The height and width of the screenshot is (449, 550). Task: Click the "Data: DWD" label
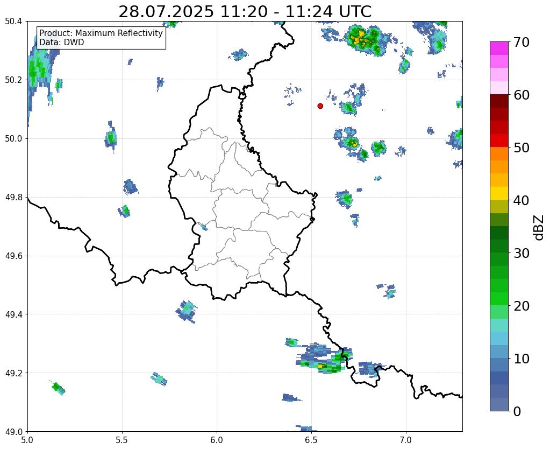(x=62, y=43)
